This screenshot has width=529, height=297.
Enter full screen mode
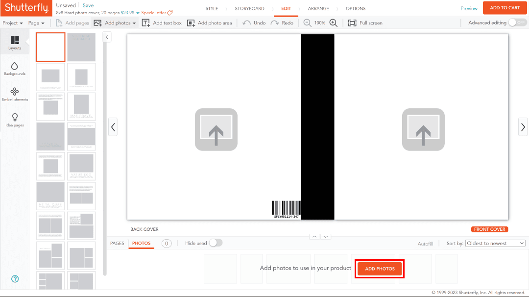(x=365, y=23)
